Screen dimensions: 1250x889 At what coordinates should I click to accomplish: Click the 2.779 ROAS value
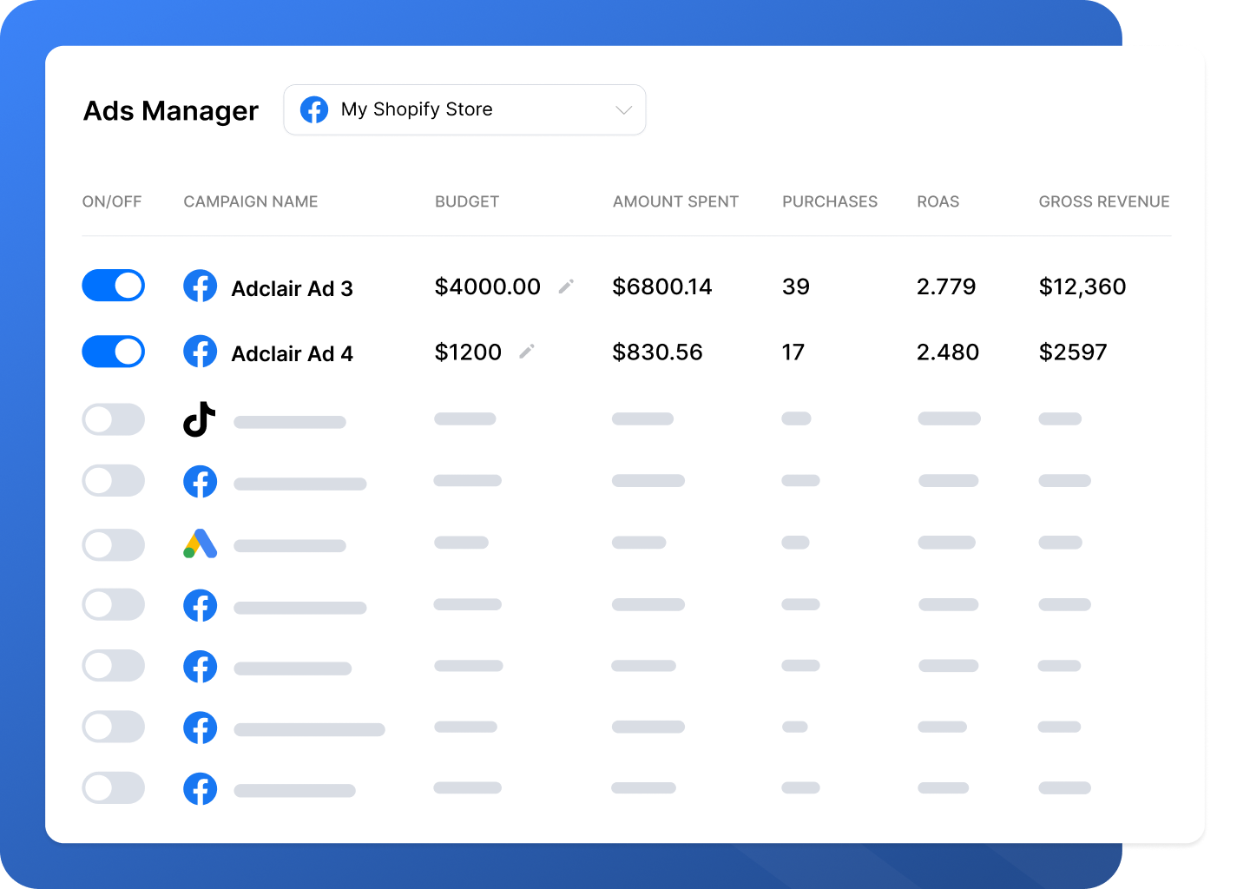946,286
